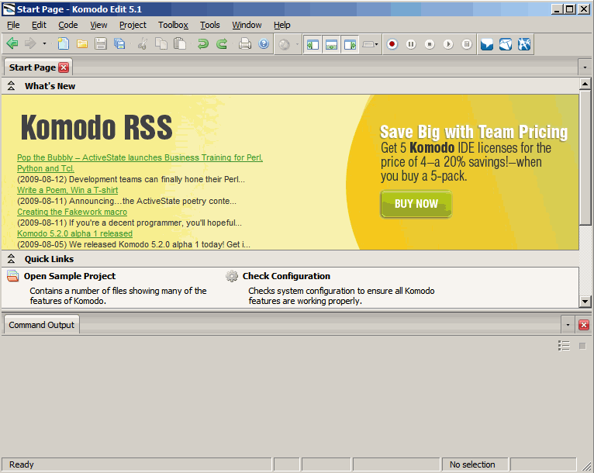Click the Save All icon

point(119,44)
